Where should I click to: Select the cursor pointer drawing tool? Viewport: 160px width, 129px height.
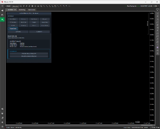pyautogui.click(x=158, y=10)
